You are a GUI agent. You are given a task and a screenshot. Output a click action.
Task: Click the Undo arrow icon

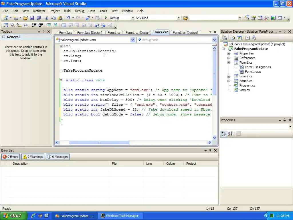click(68, 18)
